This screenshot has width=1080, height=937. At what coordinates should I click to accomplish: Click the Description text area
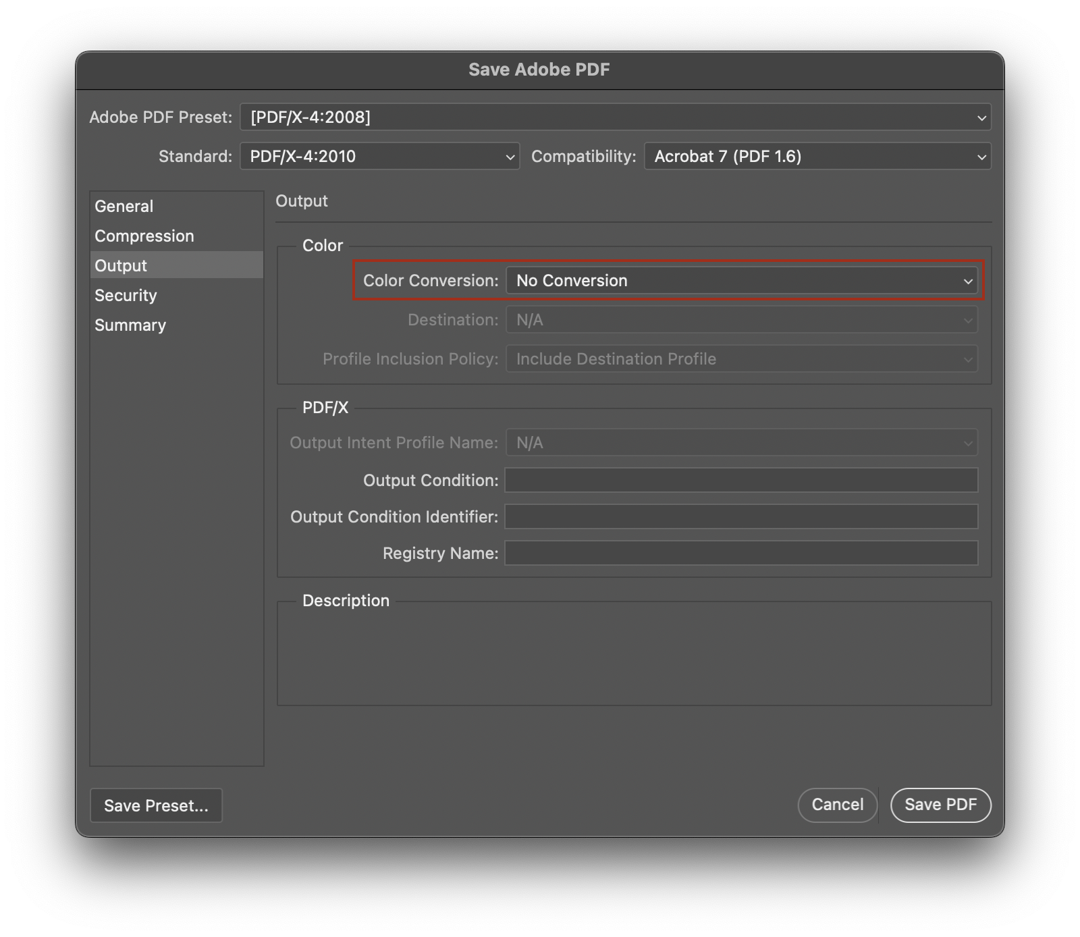[634, 655]
